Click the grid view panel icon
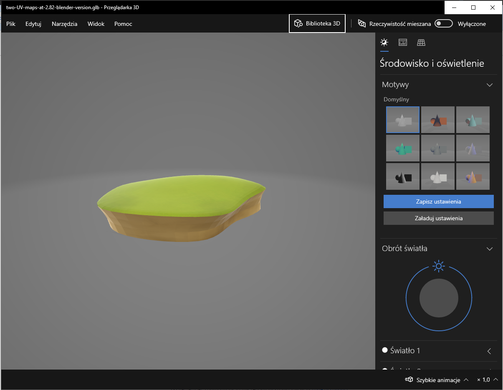This screenshot has width=503, height=390. (x=421, y=42)
